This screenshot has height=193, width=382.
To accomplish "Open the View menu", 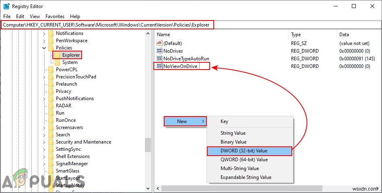I will click(x=35, y=16).
